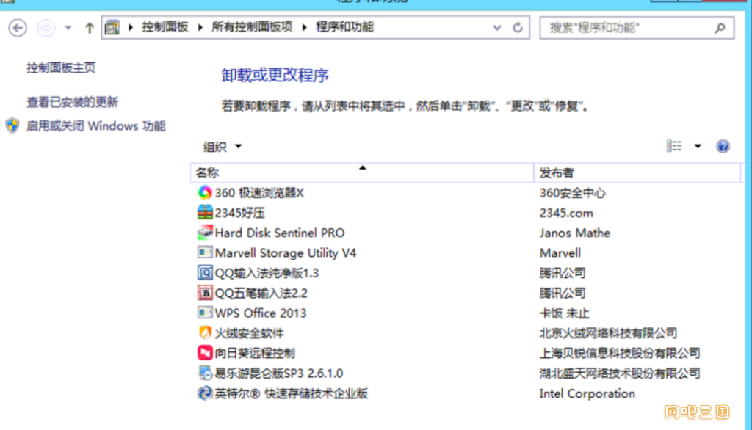This screenshot has width=752, height=430.
Task: Select 所有控制面板项 breadcrumb
Action: tap(252, 27)
